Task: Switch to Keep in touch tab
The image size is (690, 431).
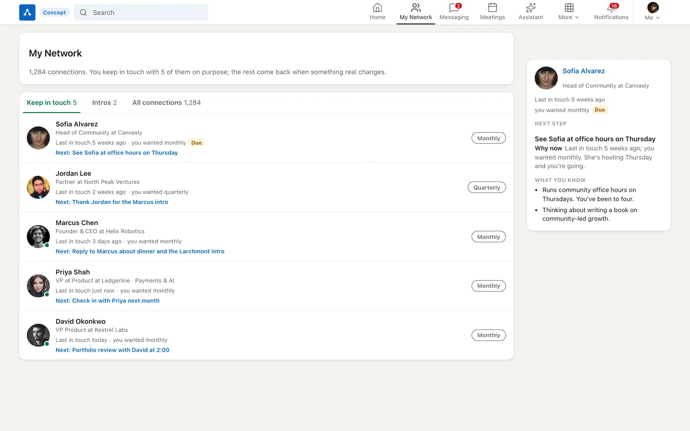Action: 52,102
